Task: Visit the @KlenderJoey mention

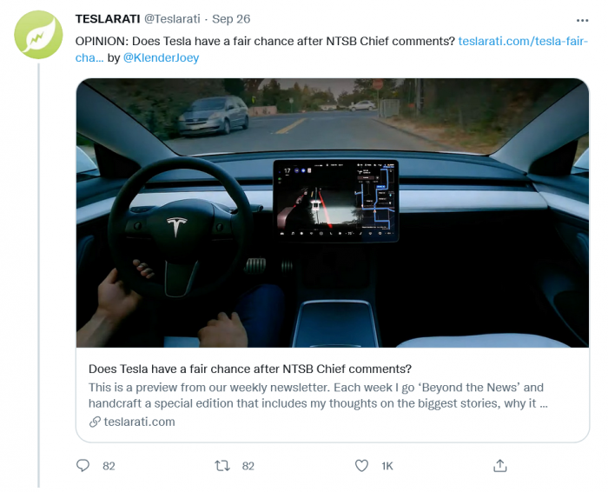Action: coord(162,57)
